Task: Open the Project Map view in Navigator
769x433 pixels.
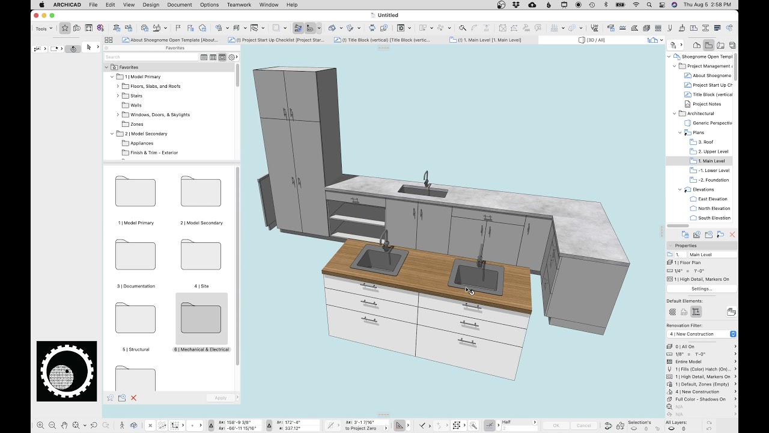Action: (x=697, y=45)
